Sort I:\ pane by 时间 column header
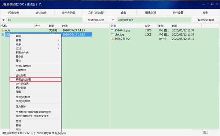The width and height of the screenshot is (220, 136). pos(77,26)
